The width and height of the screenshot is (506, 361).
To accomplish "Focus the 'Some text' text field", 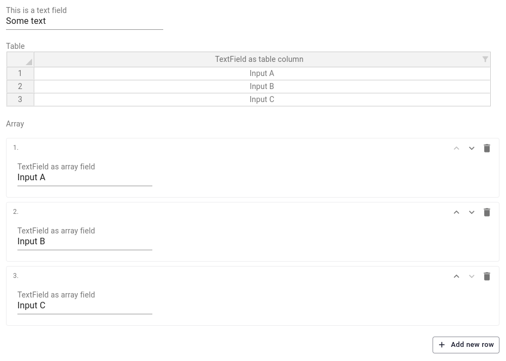I will [84, 21].
